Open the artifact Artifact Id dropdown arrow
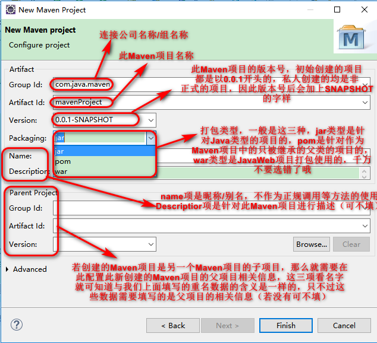 pos(365,103)
